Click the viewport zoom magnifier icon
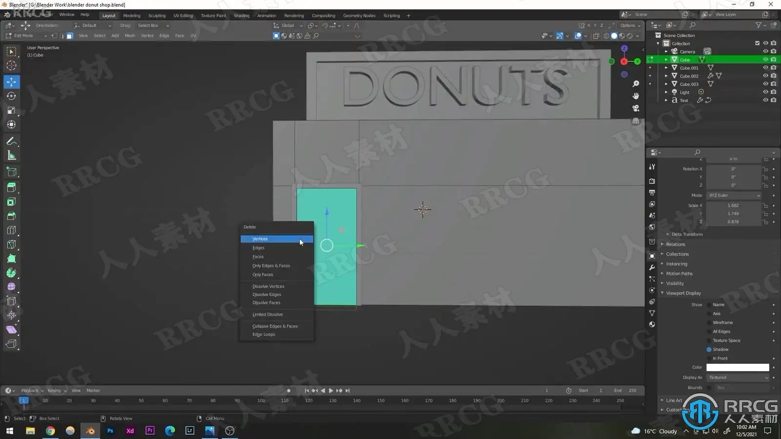This screenshot has width=781, height=439. [636, 84]
